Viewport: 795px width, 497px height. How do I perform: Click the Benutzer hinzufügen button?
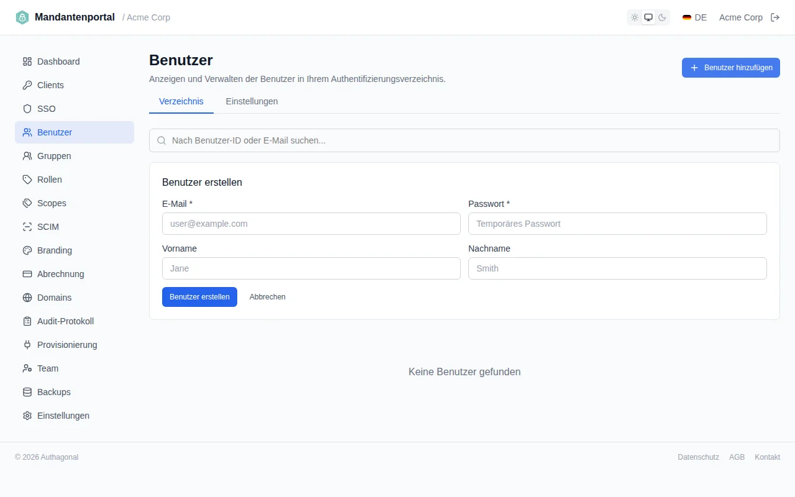click(x=731, y=68)
